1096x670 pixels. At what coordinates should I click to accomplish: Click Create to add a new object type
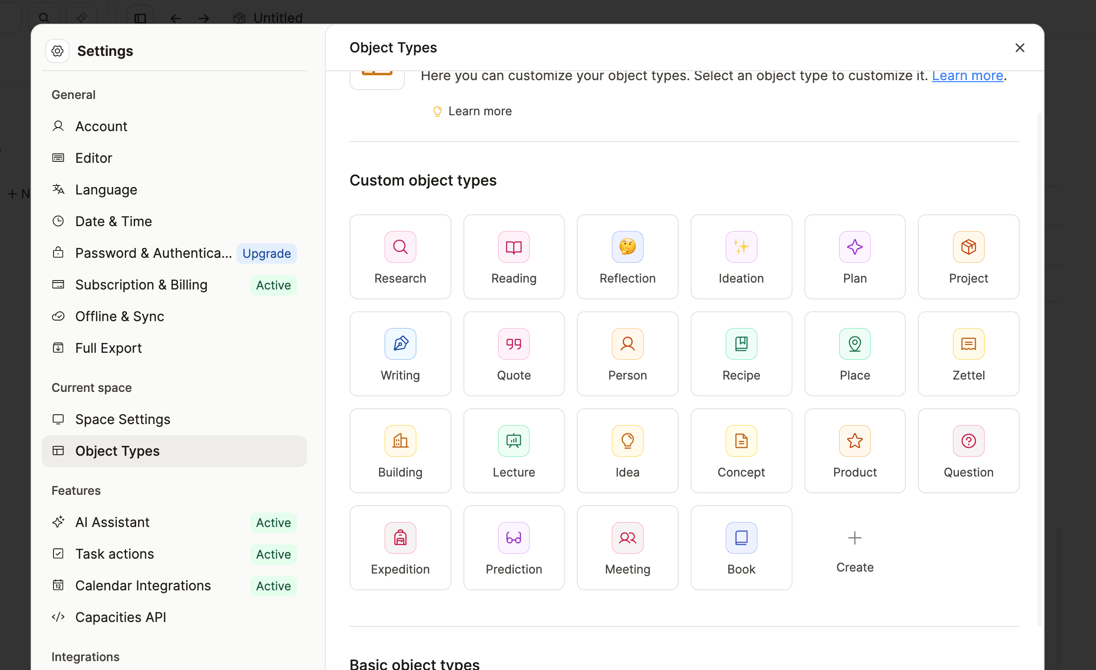854,549
